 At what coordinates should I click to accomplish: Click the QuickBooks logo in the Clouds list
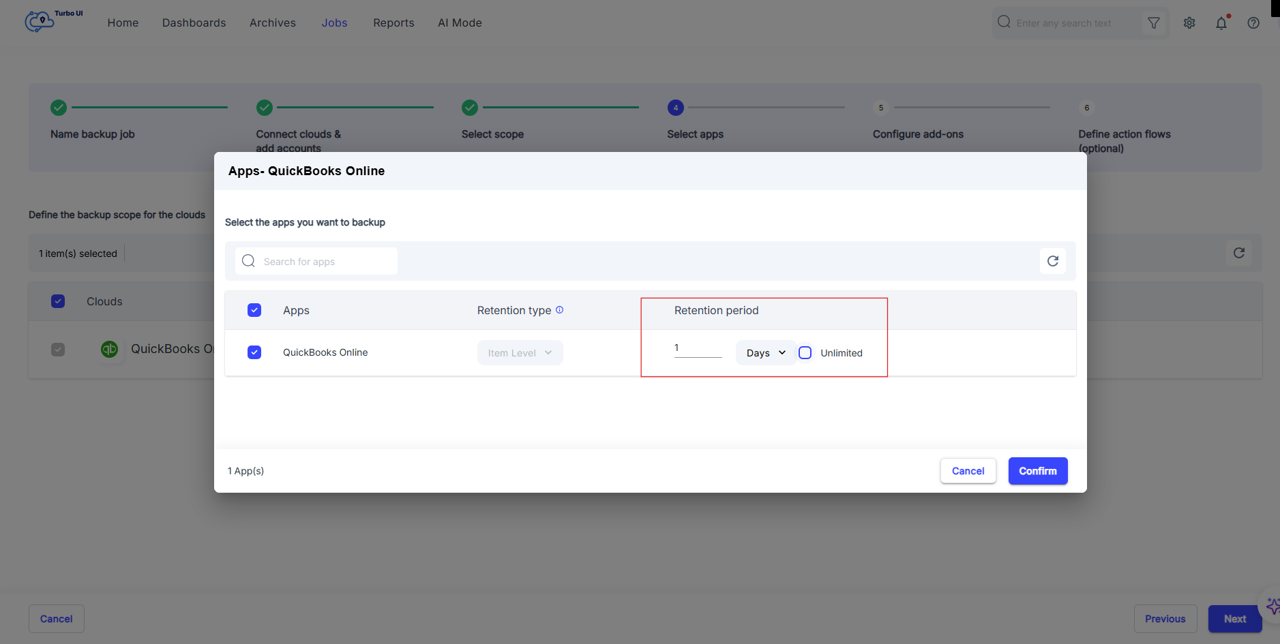click(x=110, y=349)
